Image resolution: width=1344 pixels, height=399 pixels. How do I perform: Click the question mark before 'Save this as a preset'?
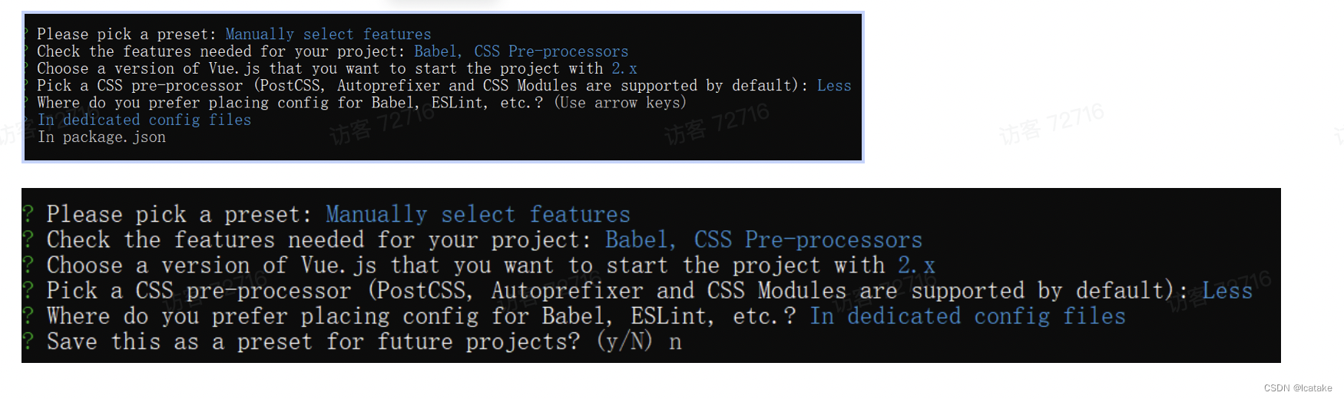click(28, 341)
